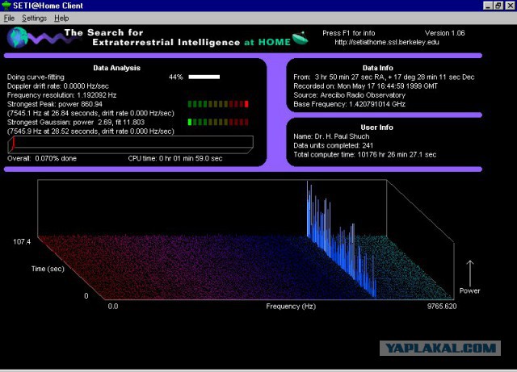517x372 pixels.
Task: Click the 'Data Analysis' heading
Action: (x=116, y=68)
